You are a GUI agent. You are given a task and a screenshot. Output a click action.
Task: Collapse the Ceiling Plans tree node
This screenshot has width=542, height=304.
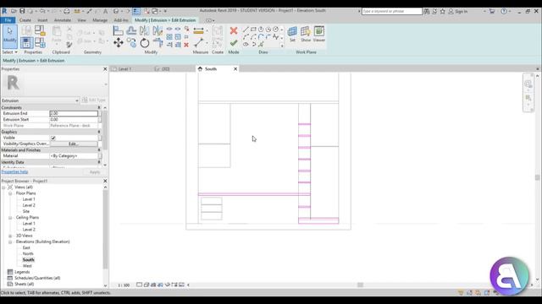click(10, 218)
